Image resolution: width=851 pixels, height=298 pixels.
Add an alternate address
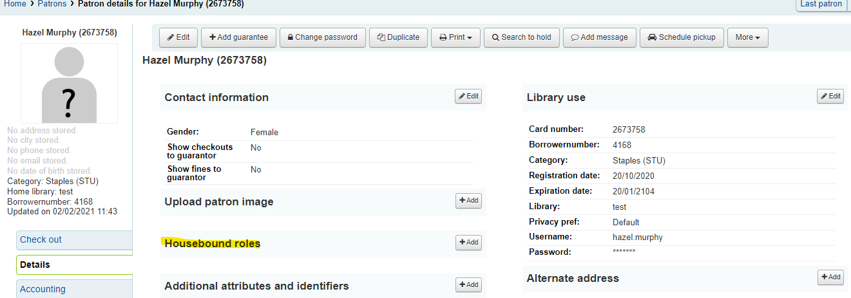830,277
